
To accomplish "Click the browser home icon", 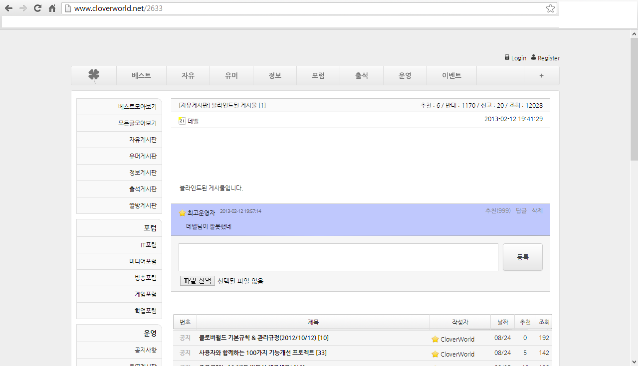I will click(x=52, y=8).
